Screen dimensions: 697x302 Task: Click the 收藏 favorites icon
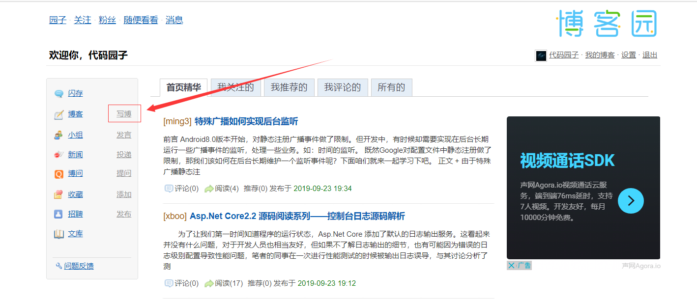point(59,194)
